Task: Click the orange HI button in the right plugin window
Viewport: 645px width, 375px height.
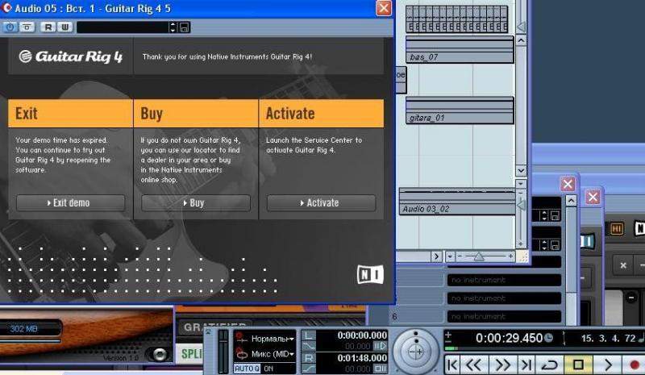Action: click(616, 228)
